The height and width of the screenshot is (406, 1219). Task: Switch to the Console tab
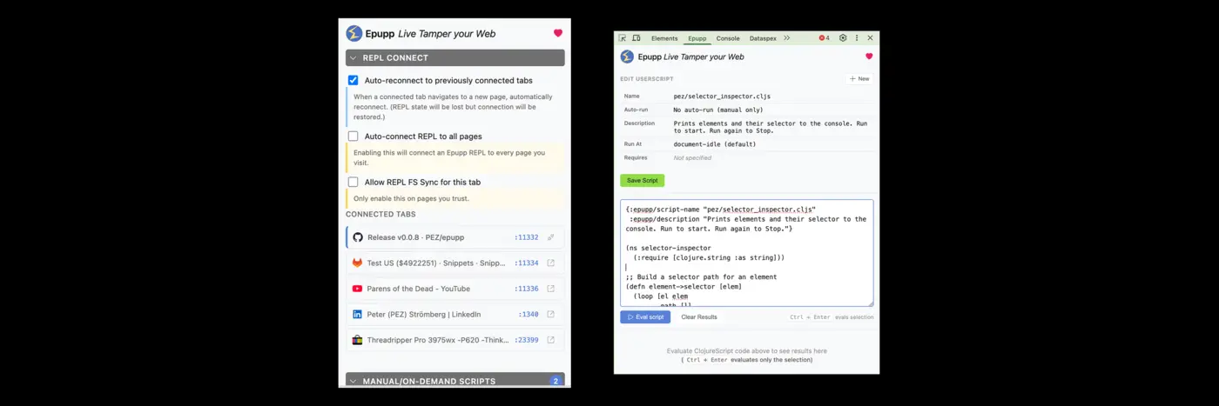pyautogui.click(x=728, y=38)
